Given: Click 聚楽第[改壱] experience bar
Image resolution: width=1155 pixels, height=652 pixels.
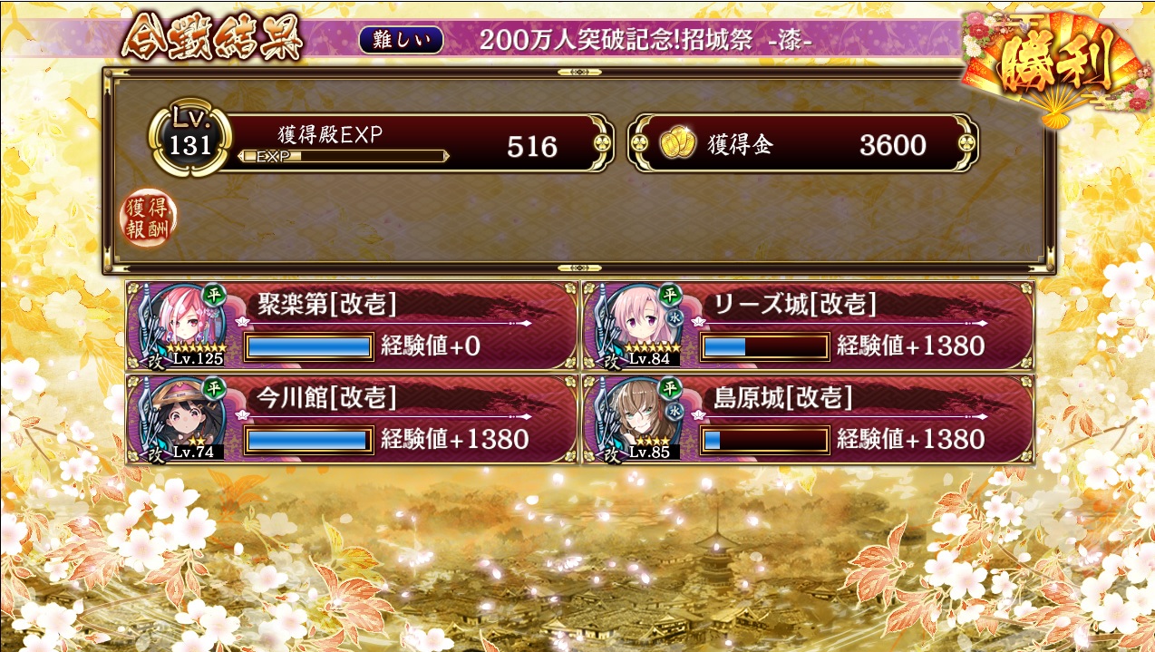Looking at the screenshot, I should (x=309, y=346).
